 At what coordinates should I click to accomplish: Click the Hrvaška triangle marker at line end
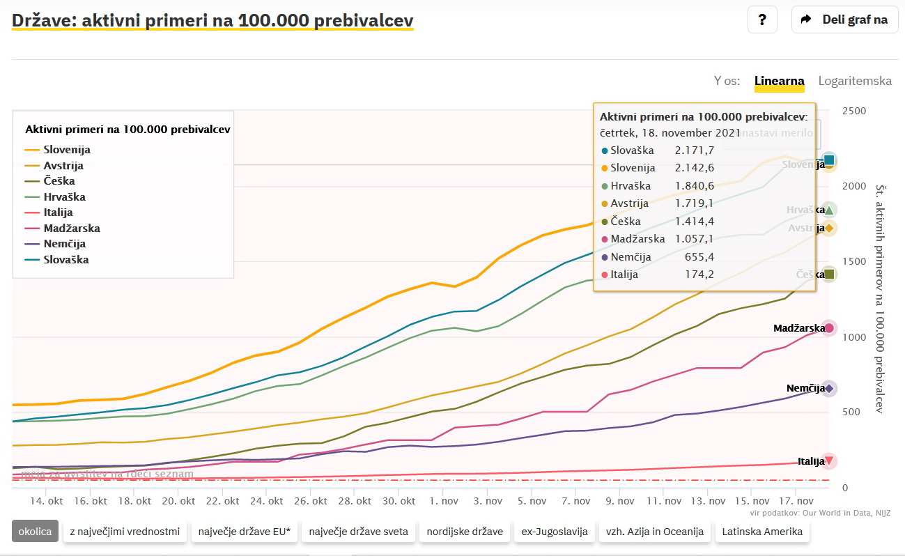click(829, 210)
